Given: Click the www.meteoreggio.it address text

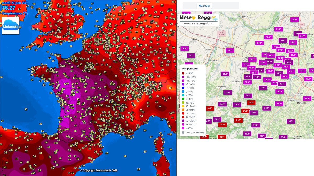Looking at the screenshot, I should [198, 23].
